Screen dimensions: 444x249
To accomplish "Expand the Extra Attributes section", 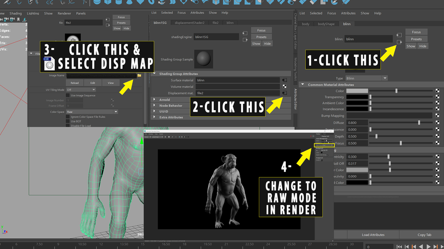I will point(155,117).
